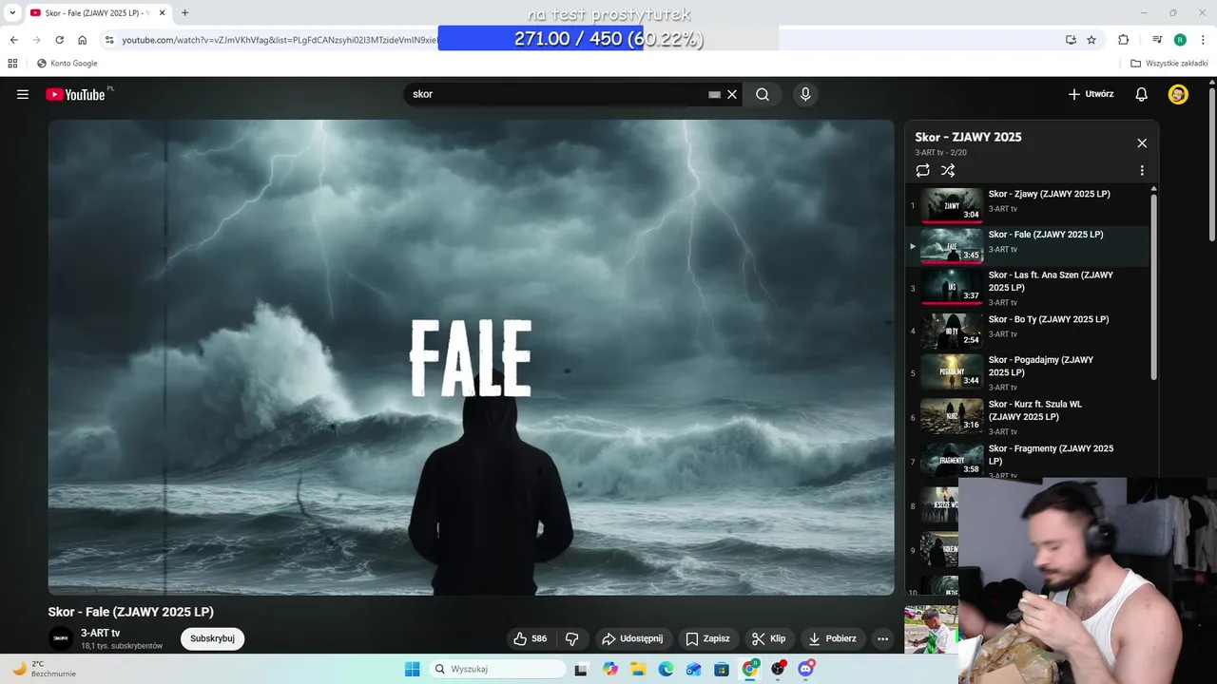Play Skor - Kurz ft. Szula WL

[x=1028, y=417]
